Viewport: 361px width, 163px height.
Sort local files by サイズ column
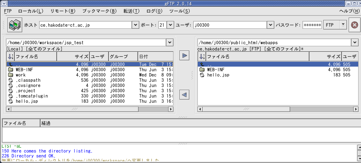pos(73,56)
